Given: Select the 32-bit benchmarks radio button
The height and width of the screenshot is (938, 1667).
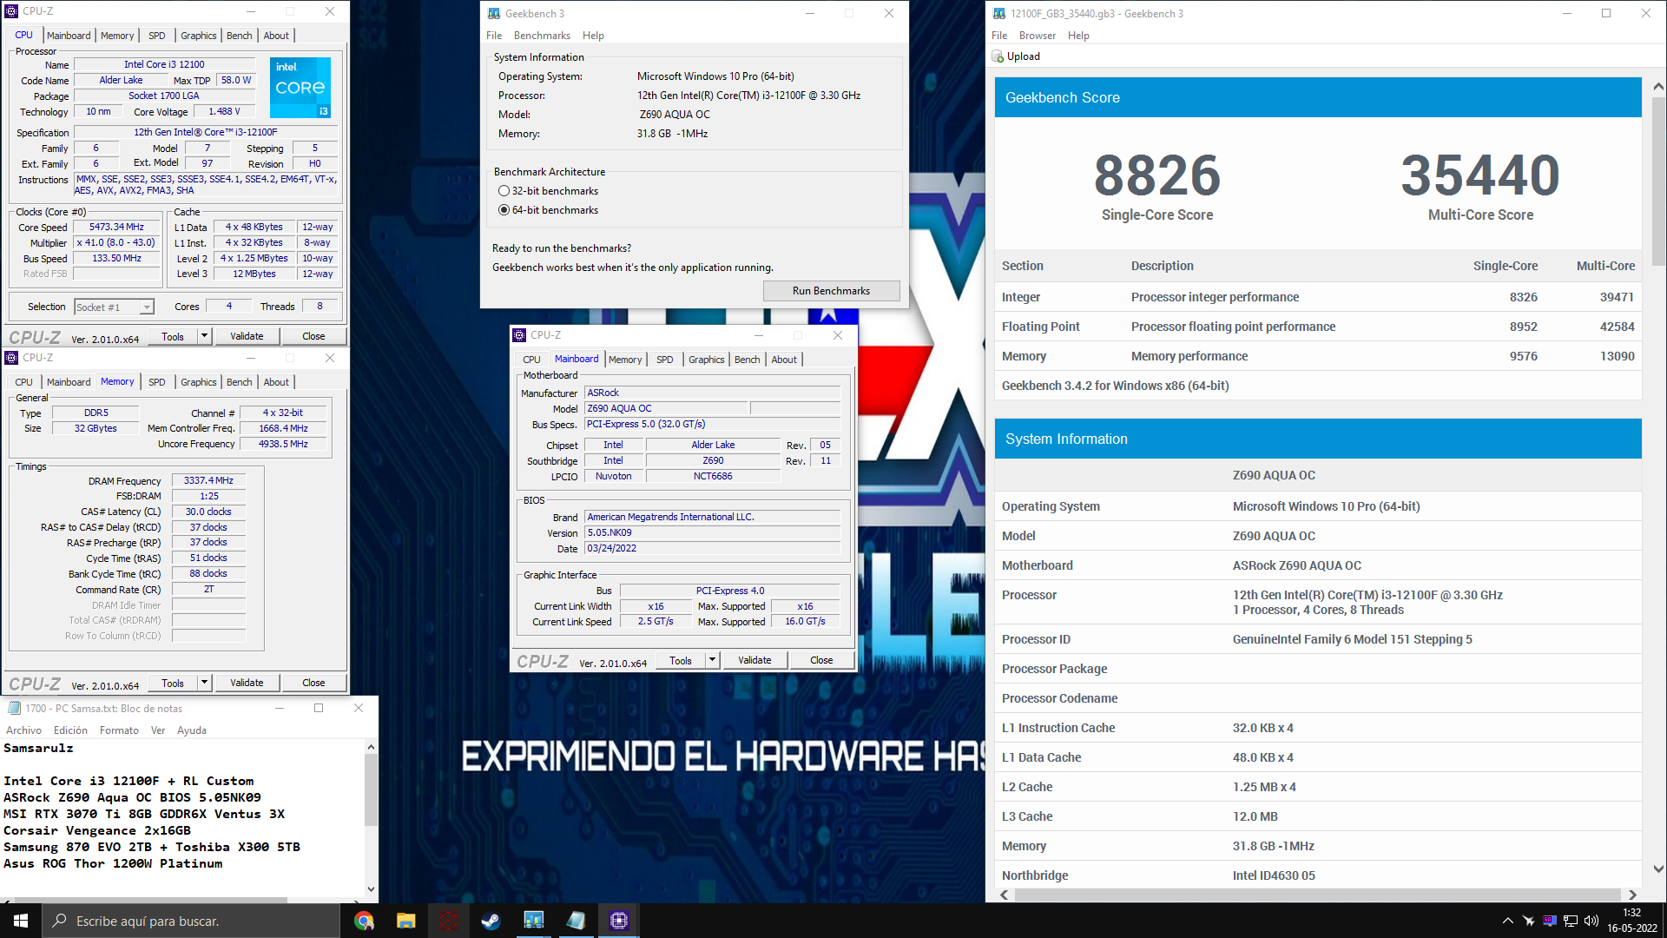Looking at the screenshot, I should tap(504, 191).
